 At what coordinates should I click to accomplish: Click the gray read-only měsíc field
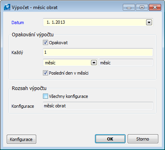click(126, 63)
